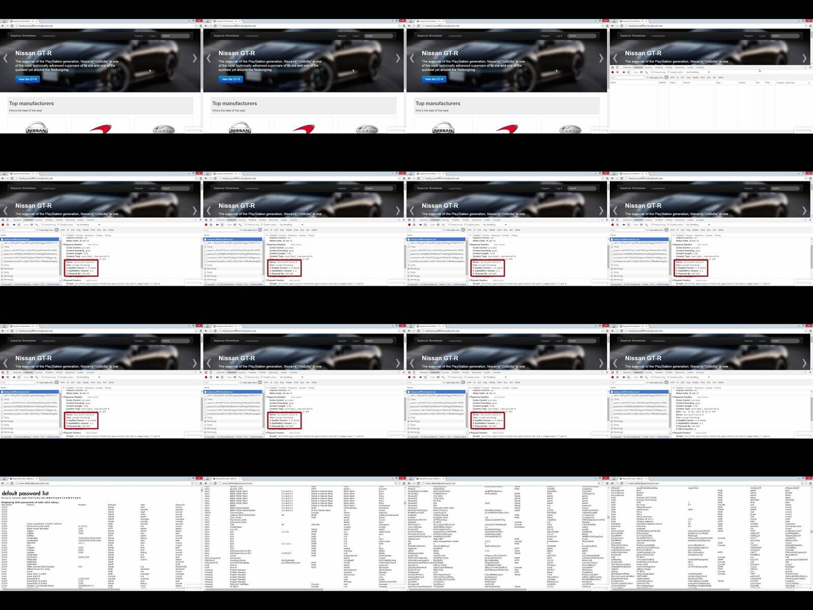813x610 pixels.
Task: Bookmark the page via star, empty-Network-table frame
Action: point(805,26)
